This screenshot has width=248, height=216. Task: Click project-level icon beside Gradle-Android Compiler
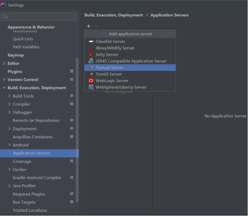click(72, 178)
